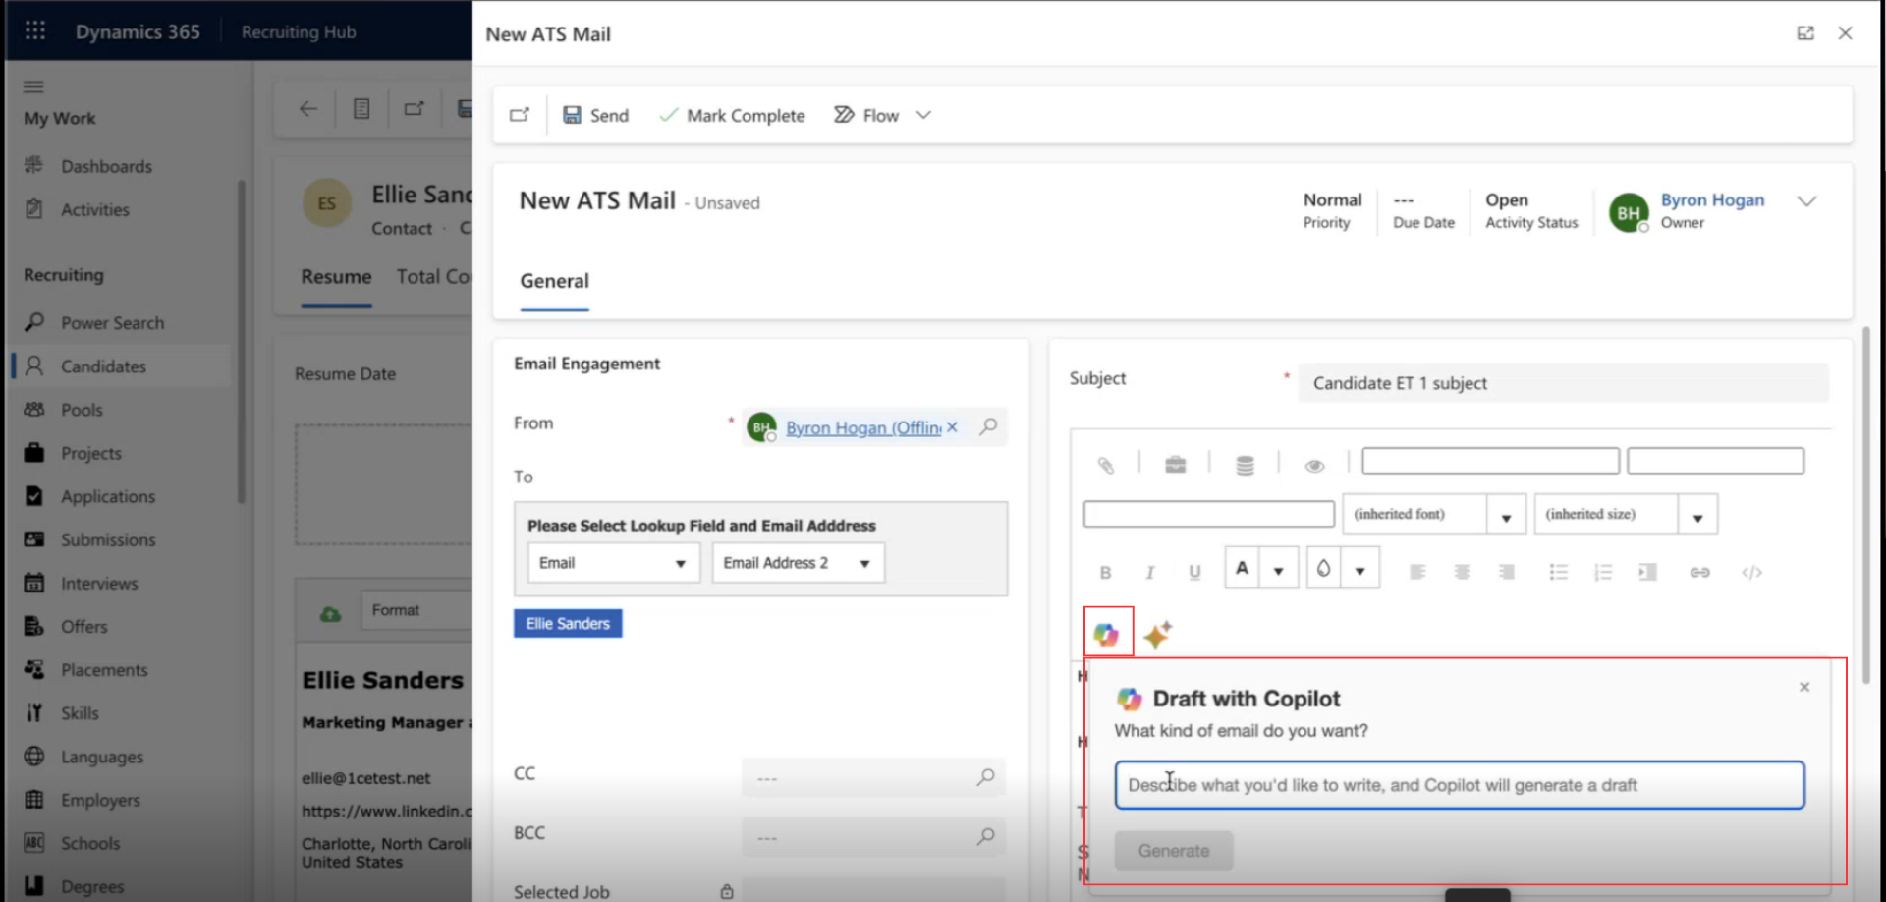Viewport: 1886px width, 902px height.
Task: Open Offers in the sidebar
Action: click(83, 626)
